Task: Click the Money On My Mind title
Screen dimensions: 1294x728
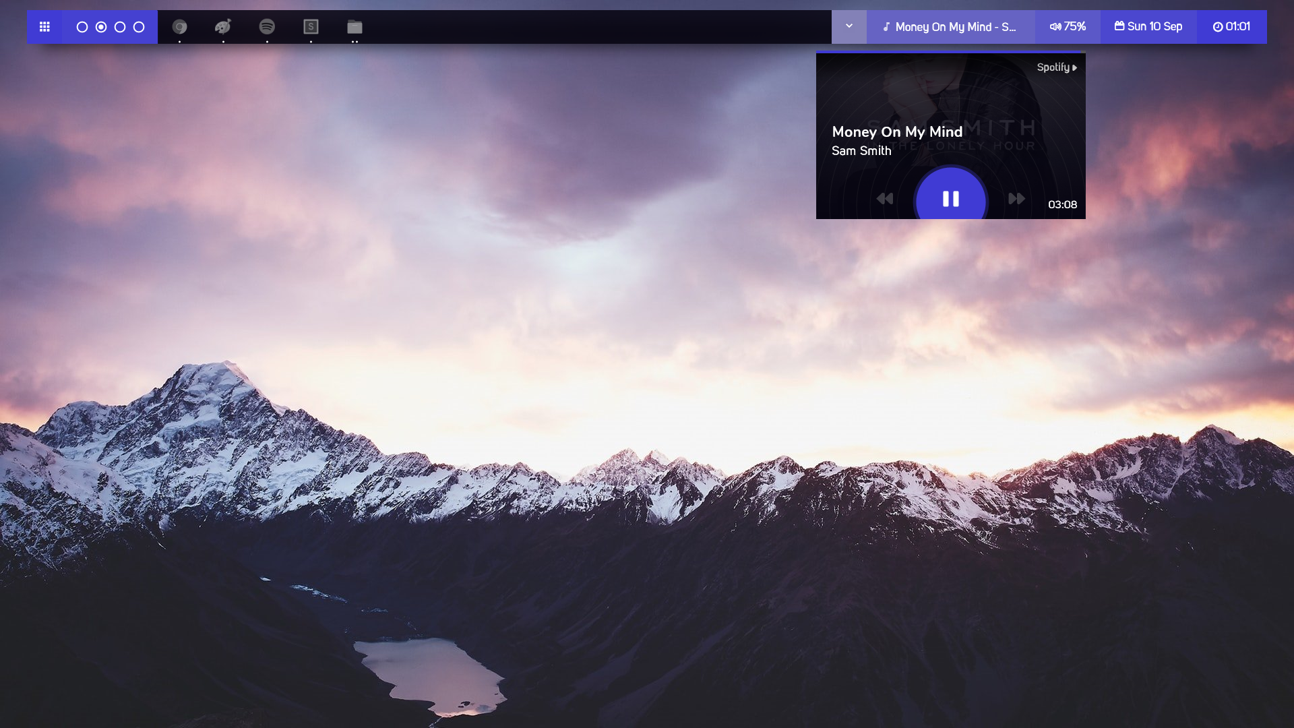Action: tap(897, 132)
